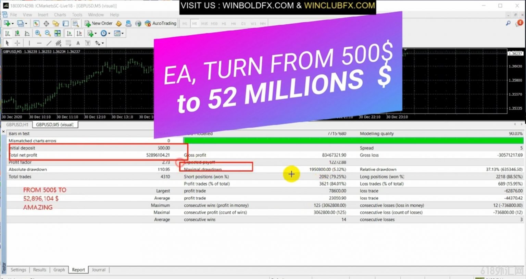This screenshot has width=526, height=279.
Task: Open the File menu
Action: pos(14,15)
